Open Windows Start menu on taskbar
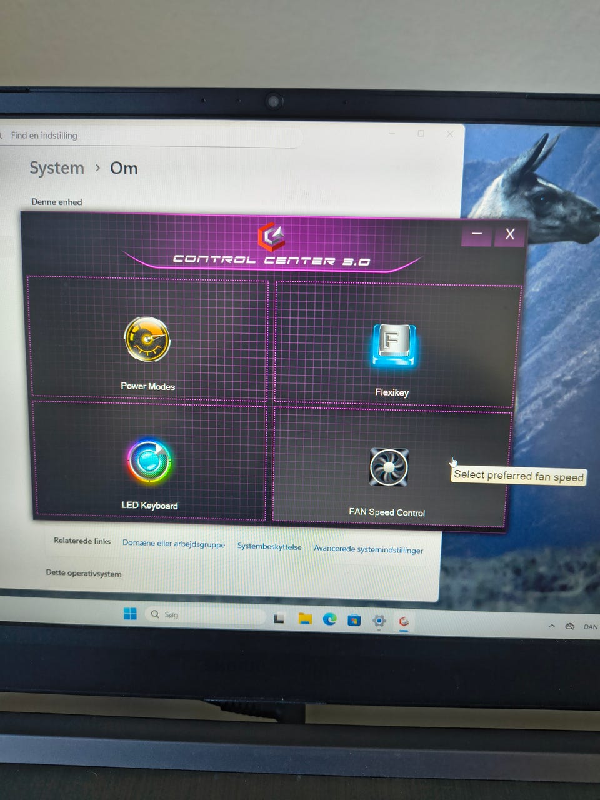Screen dimensions: 600x800 [130, 614]
